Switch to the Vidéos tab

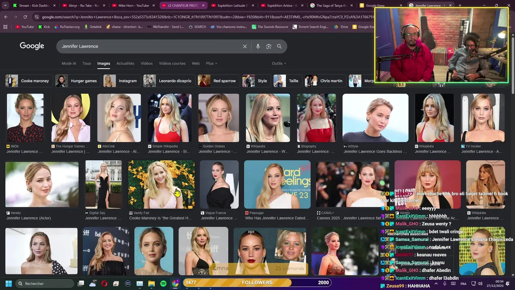(146, 63)
